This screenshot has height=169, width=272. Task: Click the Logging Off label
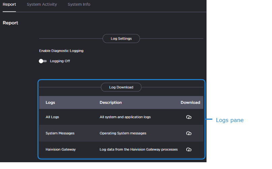coord(60,61)
